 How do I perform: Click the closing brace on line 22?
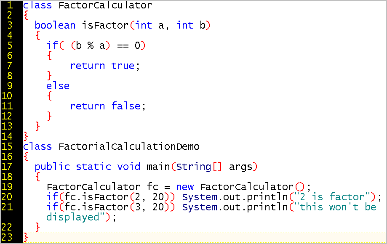pos(37,227)
